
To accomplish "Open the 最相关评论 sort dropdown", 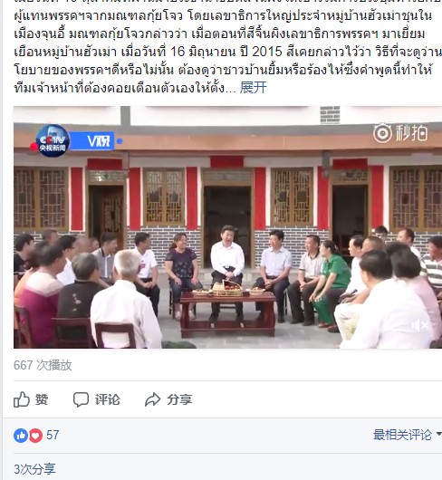I will click(407, 435).
